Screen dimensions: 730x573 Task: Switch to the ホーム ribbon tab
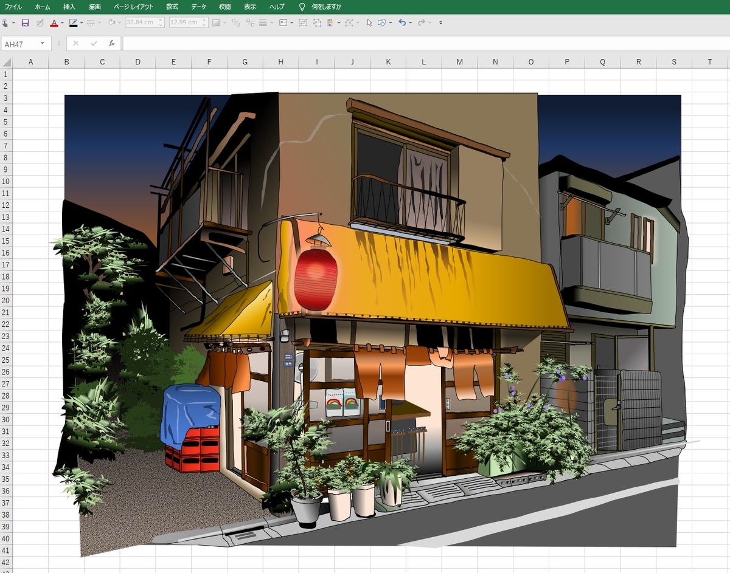point(43,7)
